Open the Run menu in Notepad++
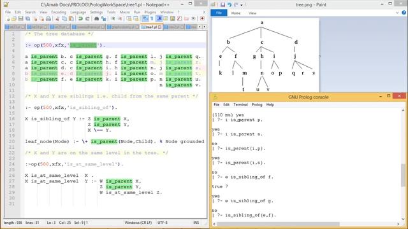Screen dimensions: 408x229 coord(137,12)
